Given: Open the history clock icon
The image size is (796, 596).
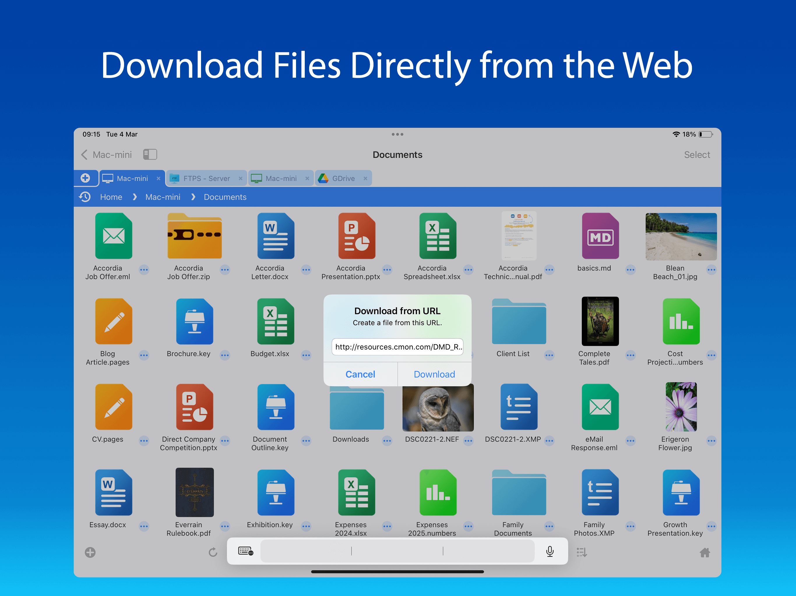Looking at the screenshot, I should click(85, 197).
